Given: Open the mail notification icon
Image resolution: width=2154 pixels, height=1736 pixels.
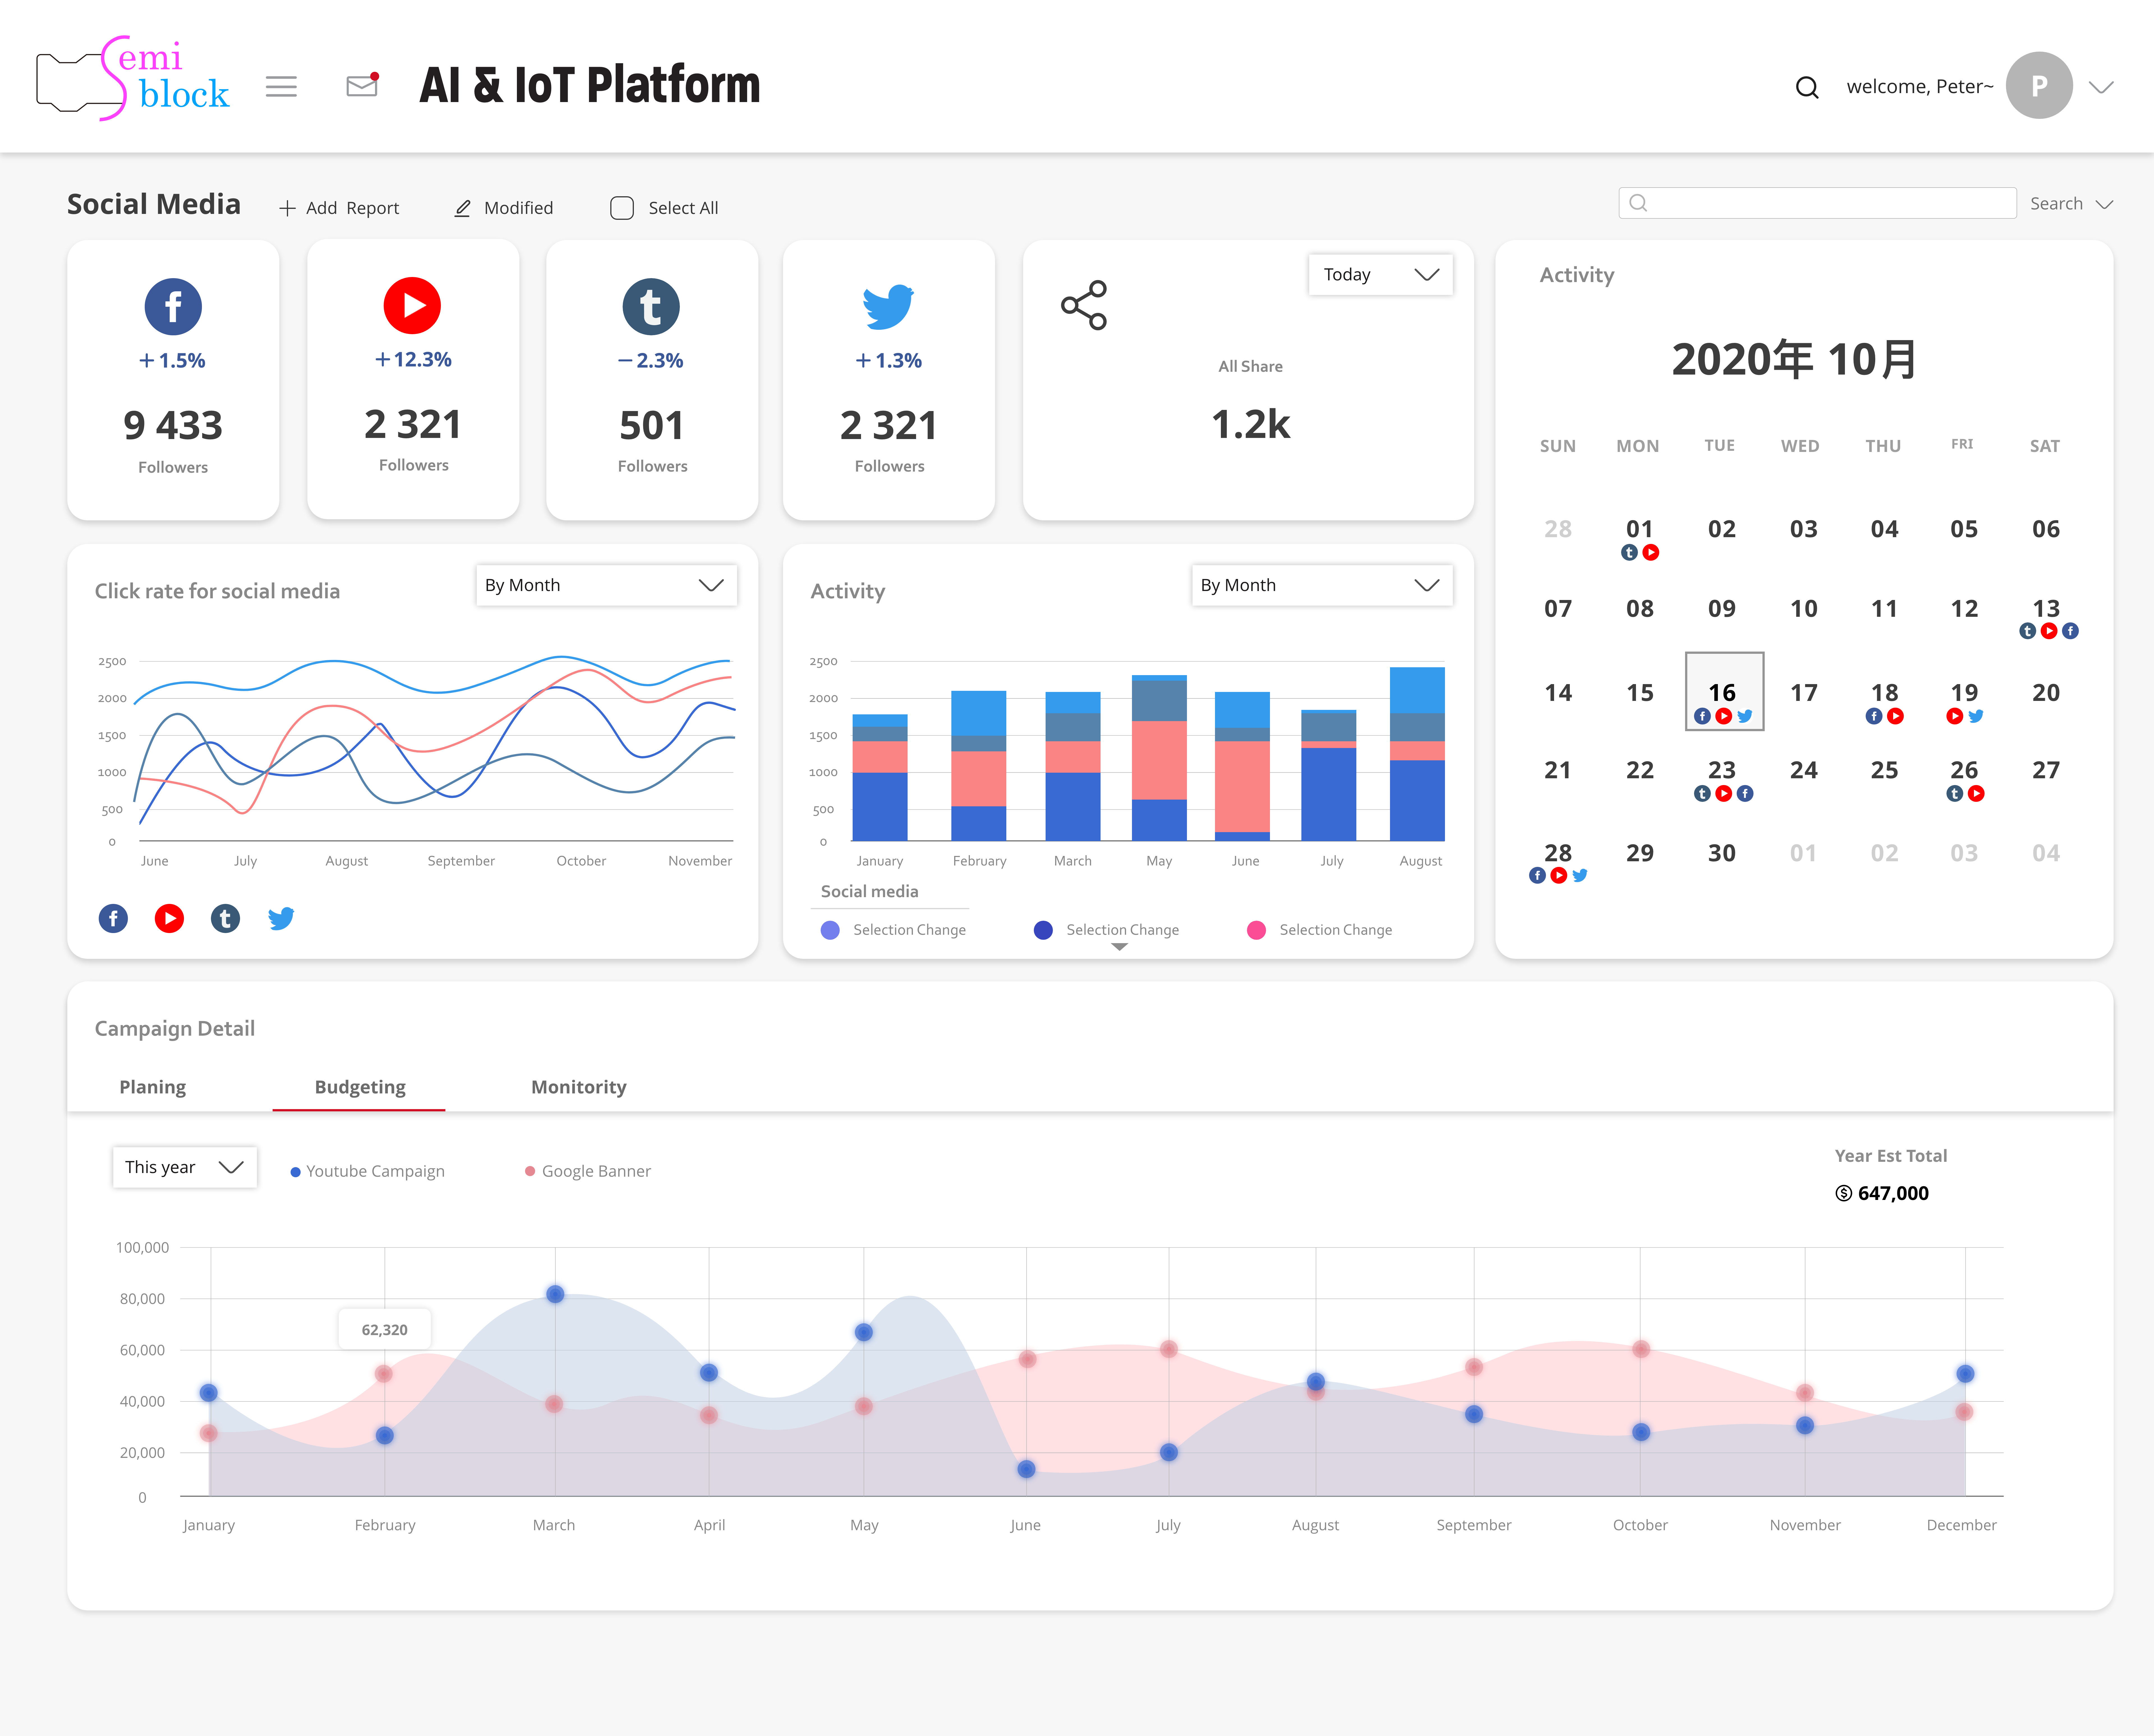Looking at the screenshot, I should coord(361,86).
